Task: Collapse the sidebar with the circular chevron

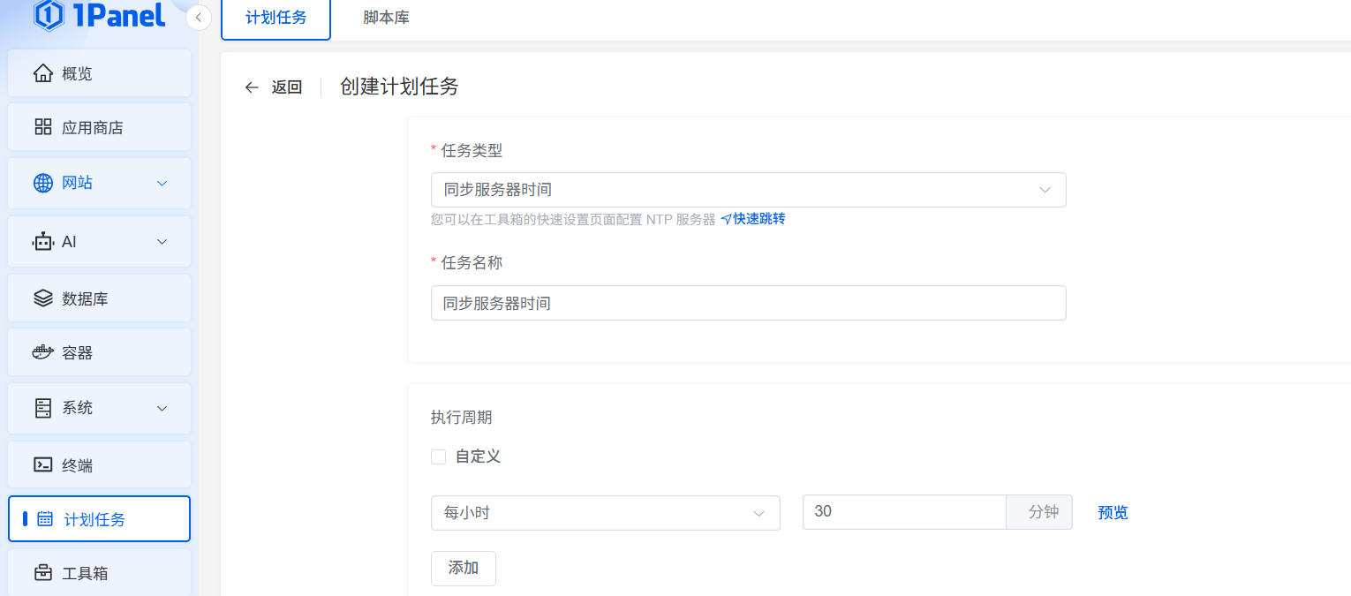Action: pos(199,17)
